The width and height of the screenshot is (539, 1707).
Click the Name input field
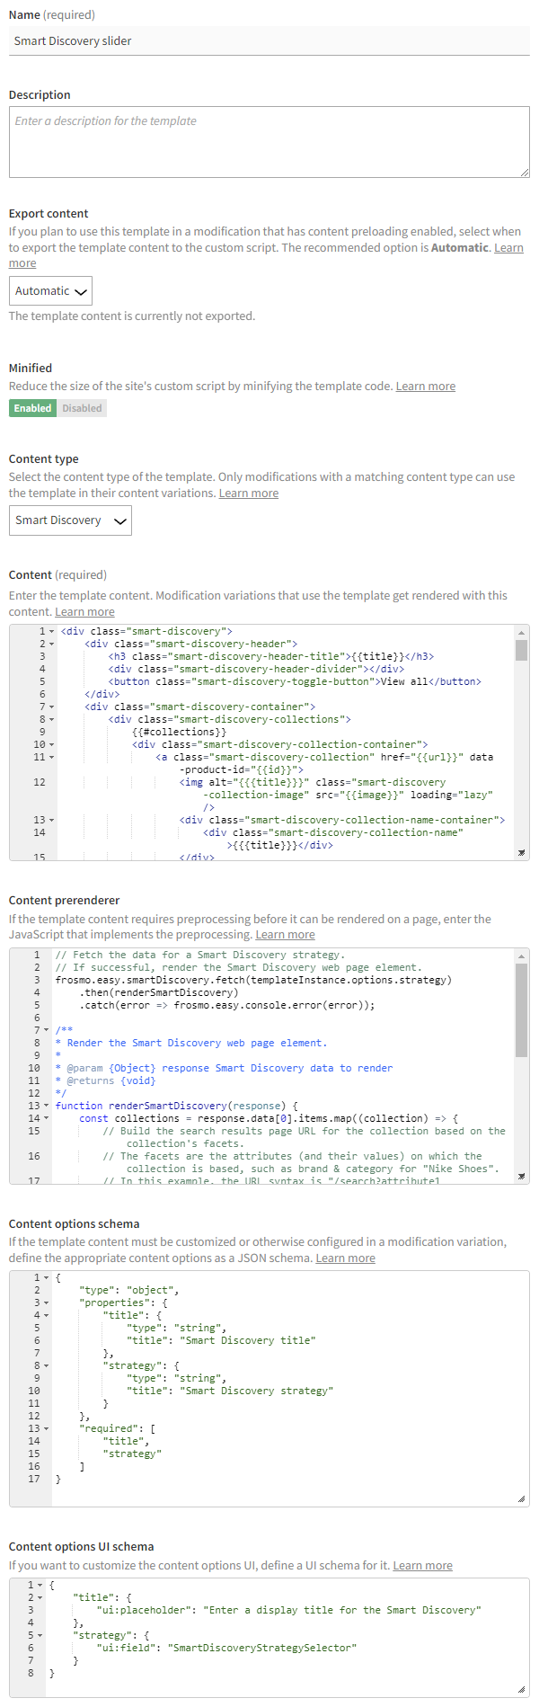pyautogui.click(x=269, y=41)
